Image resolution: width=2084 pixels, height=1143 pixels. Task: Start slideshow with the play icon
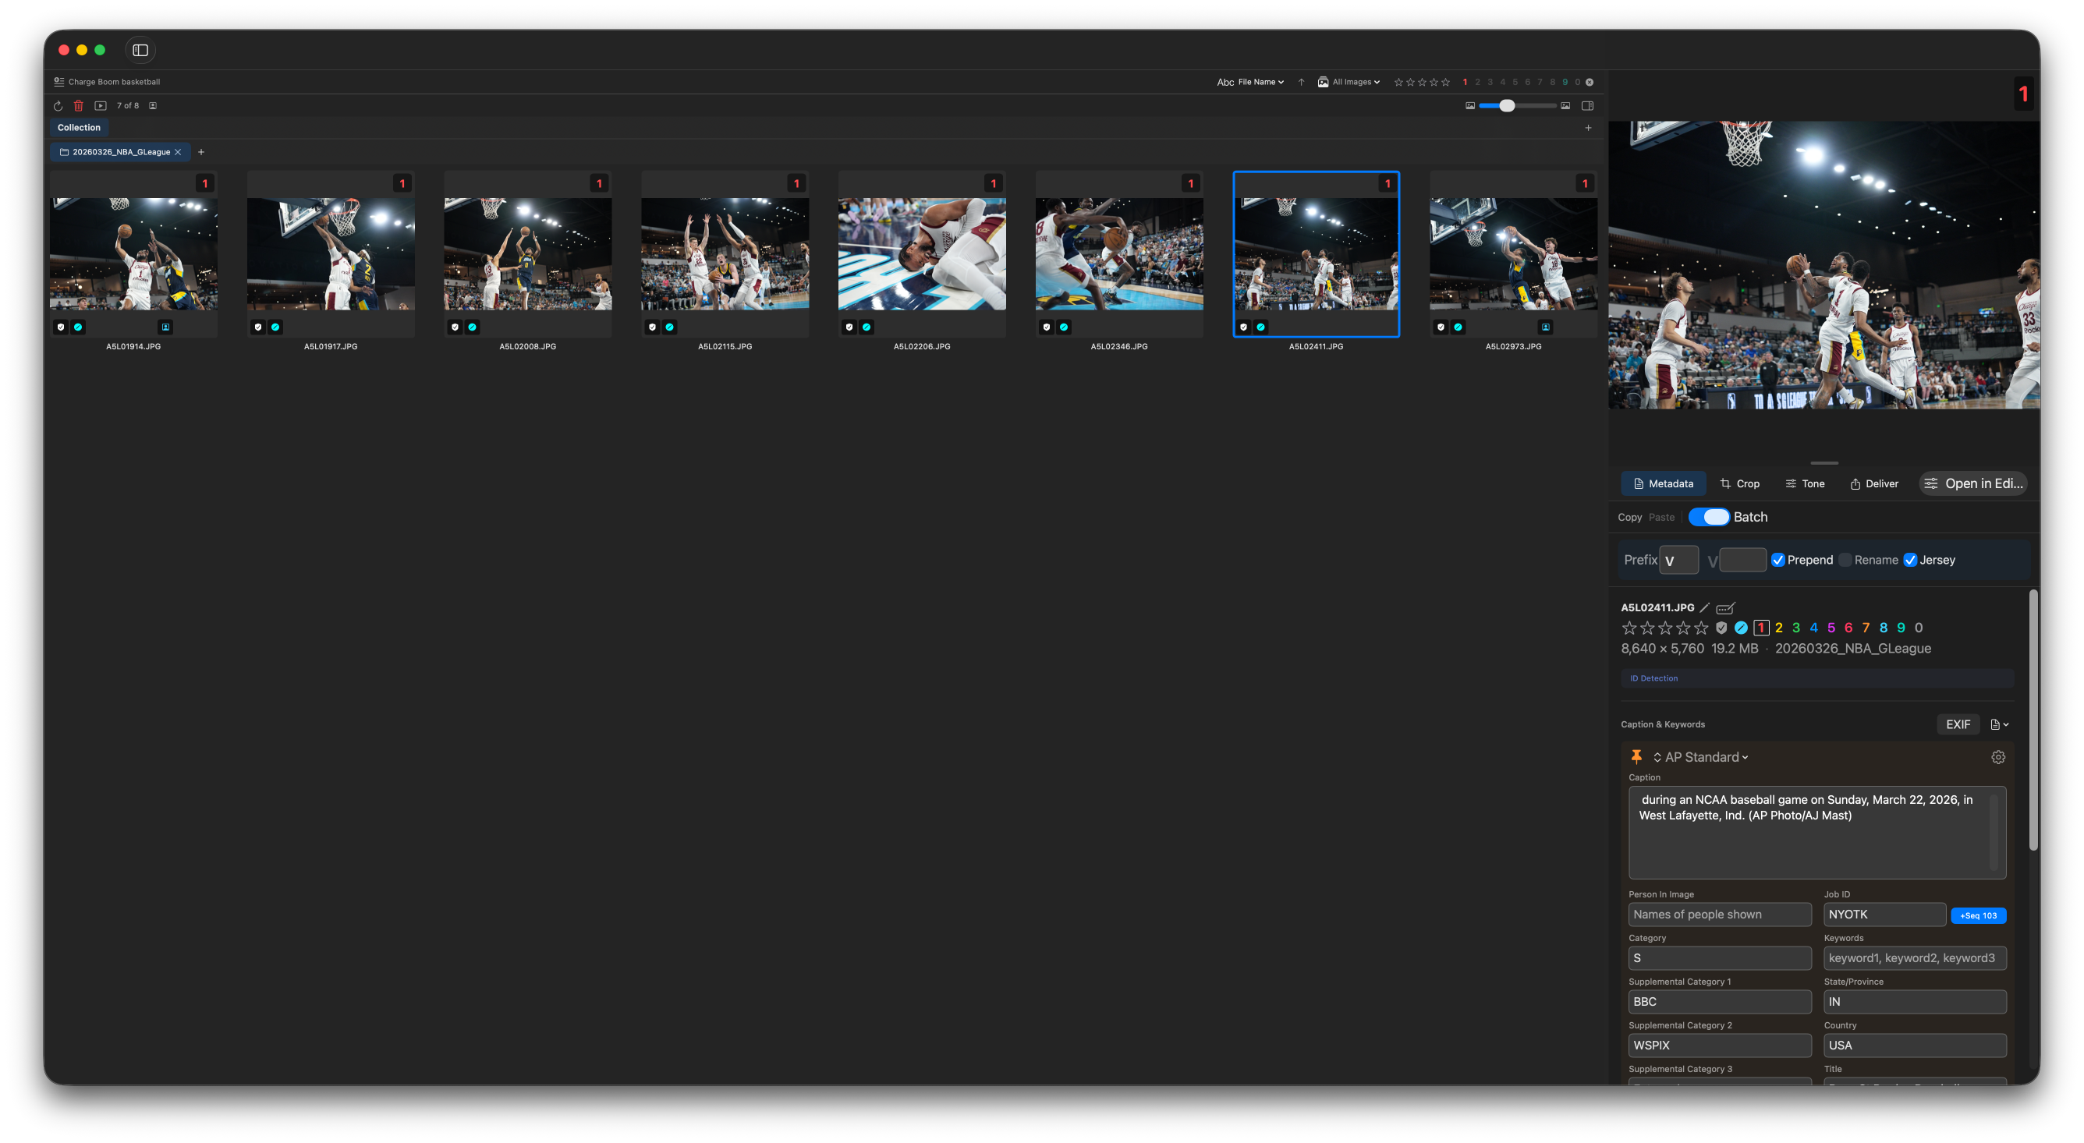[x=101, y=106]
